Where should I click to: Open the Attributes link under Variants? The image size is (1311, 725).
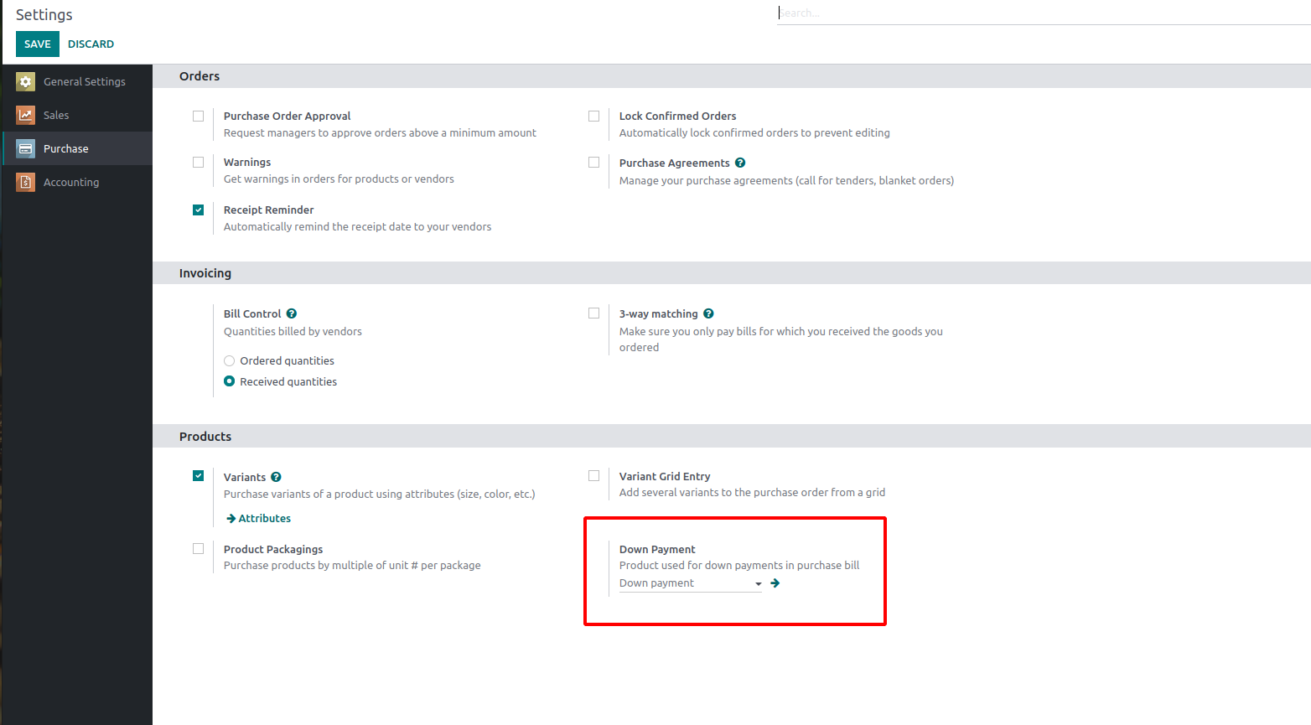click(x=259, y=518)
